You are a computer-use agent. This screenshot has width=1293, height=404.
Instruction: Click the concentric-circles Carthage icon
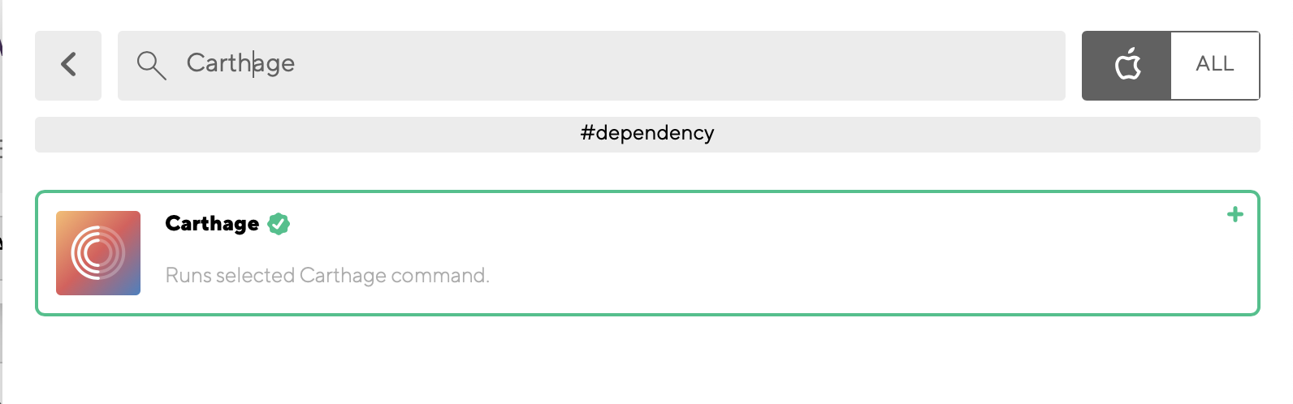pyautogui.click(x=98, y=253)
